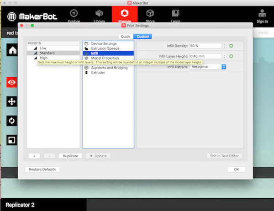Viewport: 274px width, 211px height.
Task: Click the Infill Layer Height field
Action: (x=205, y=56)
